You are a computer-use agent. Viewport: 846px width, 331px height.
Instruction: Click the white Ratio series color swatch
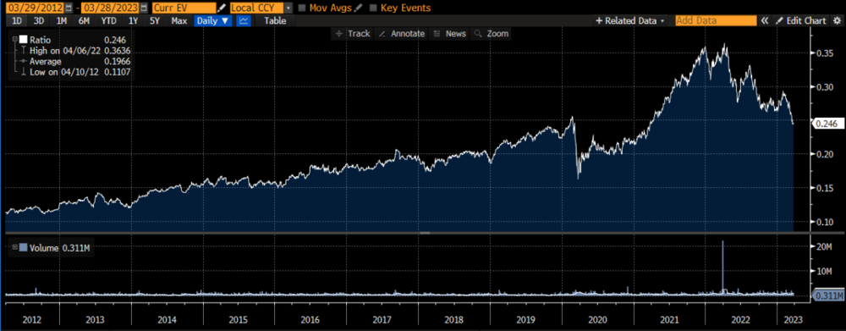(23, 40)
